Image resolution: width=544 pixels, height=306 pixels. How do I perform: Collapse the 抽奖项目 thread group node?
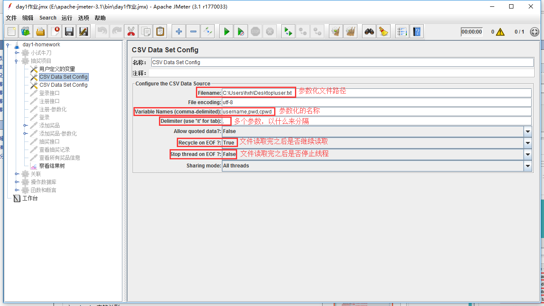(x=17, y=61)
